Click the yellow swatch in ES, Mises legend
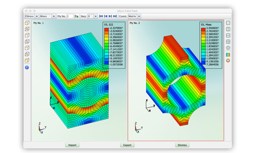Image resolution: width=256 pixels, height=153 pixels. click(x=203, y=39)
